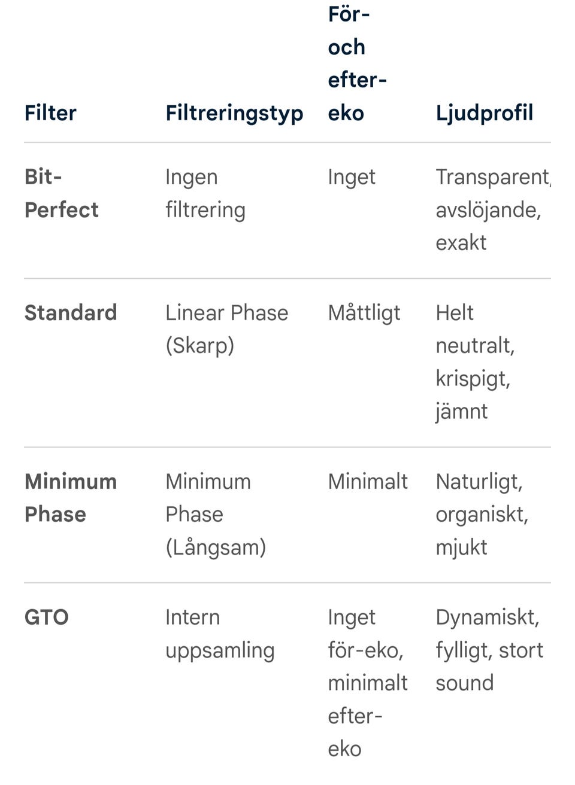Click the Ljudprofil column header
The height and width of the screenshot is (785, 575).
click(x=484, y=113)
